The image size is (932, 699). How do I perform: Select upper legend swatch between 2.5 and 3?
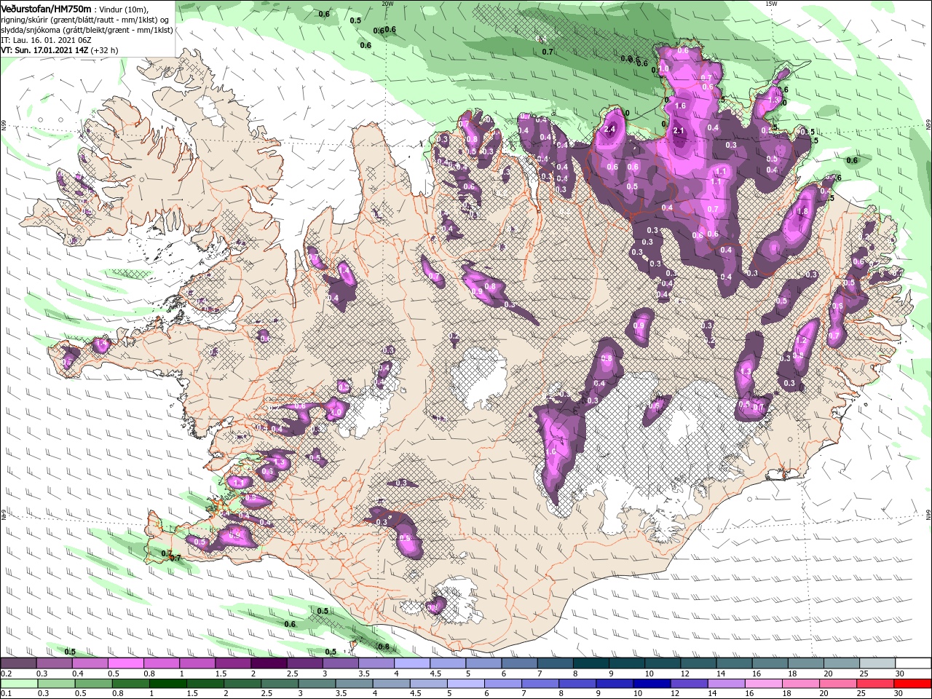[304, 663]
